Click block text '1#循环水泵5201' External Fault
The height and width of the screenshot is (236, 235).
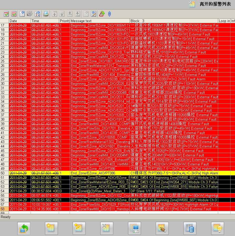[x=171, y=106]
